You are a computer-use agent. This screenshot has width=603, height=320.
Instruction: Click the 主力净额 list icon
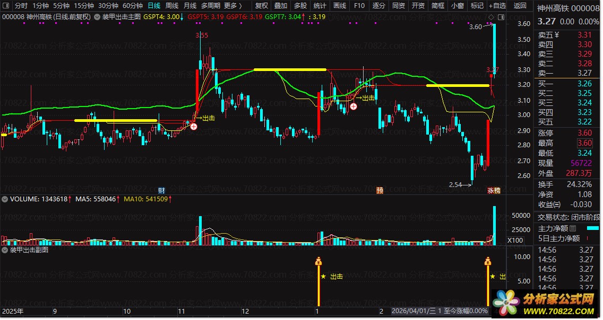(x=573, y=228)
